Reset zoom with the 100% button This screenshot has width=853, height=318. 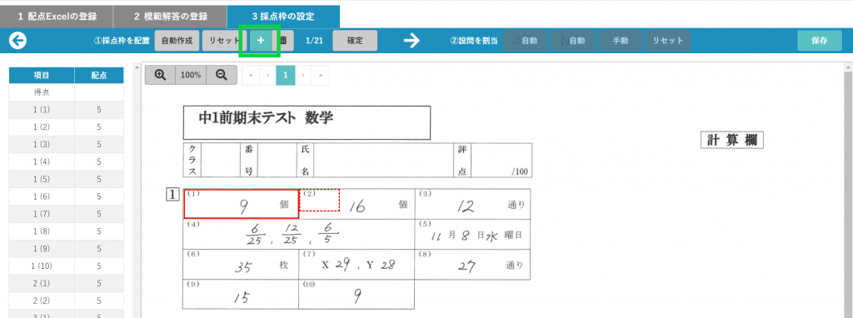[191, 75]
